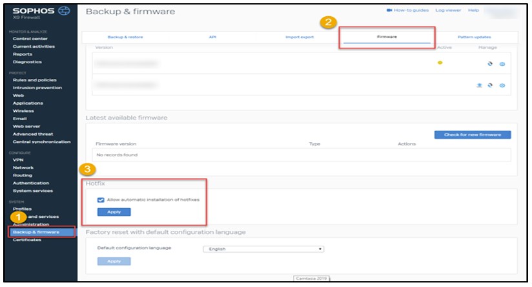Image resolution: width=532 pixels, height=287 pixels.
Task: Open the Web menu item in the sidebar
Action: [18, 96]
